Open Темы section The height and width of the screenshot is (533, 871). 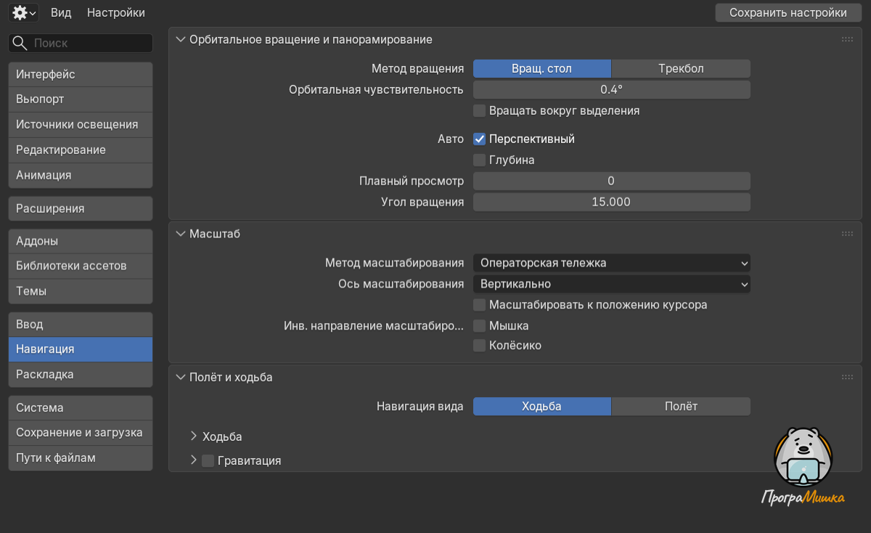81,291
